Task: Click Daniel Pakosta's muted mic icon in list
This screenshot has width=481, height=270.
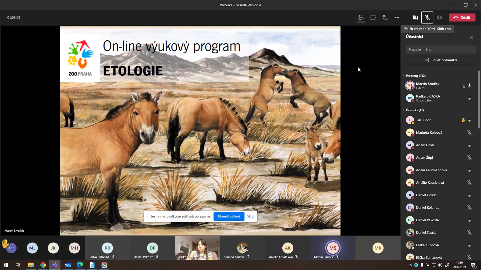Action: point(469,220)
